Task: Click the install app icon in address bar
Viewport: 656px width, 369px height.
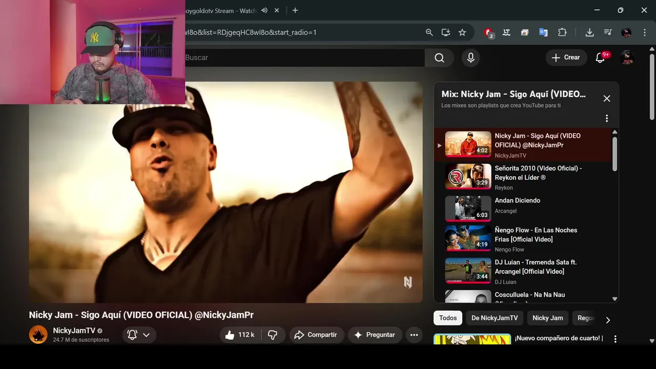Action: coord(446,32)
